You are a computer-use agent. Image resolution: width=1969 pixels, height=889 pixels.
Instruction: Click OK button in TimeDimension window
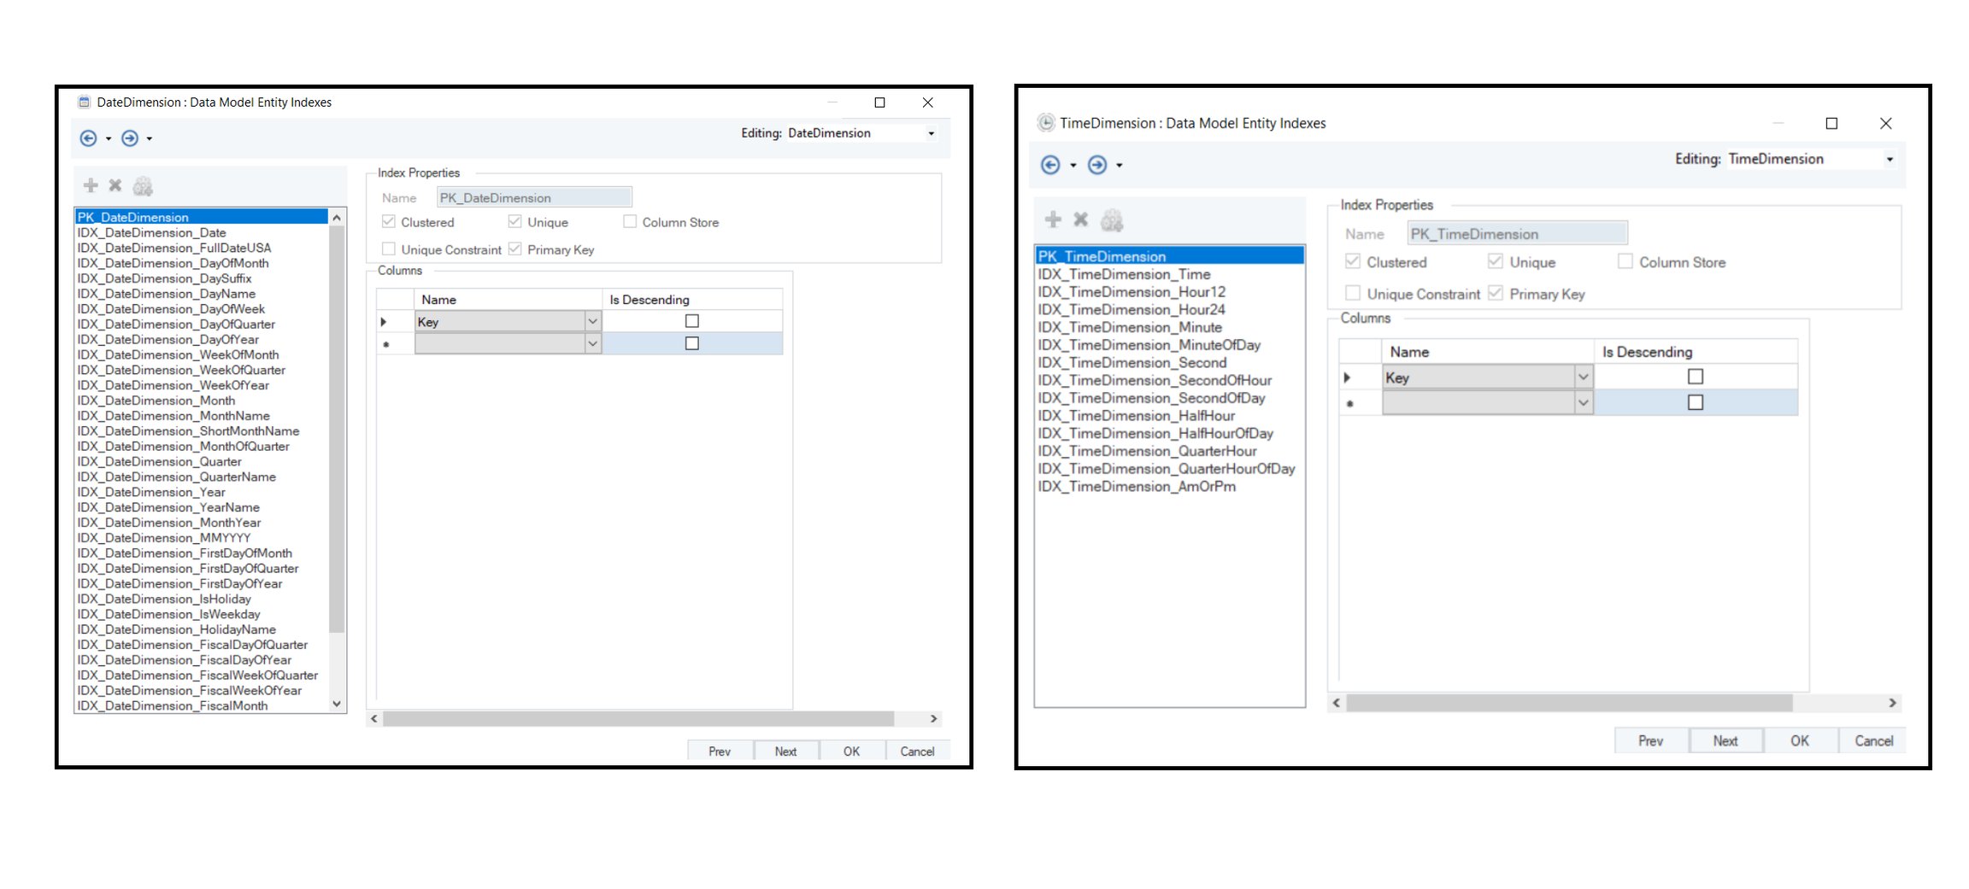tap(1800, 741)
